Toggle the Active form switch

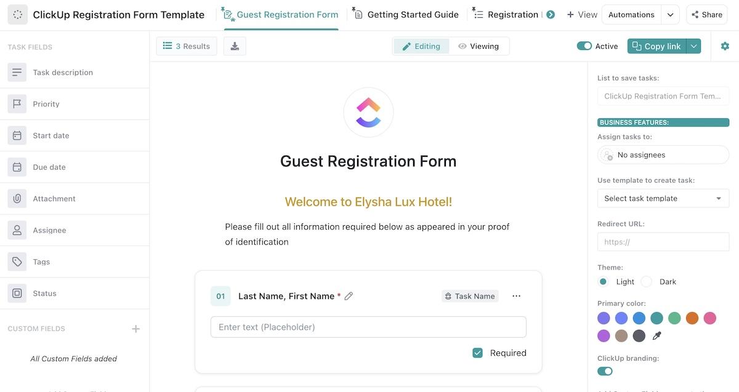tap(584, 46)
